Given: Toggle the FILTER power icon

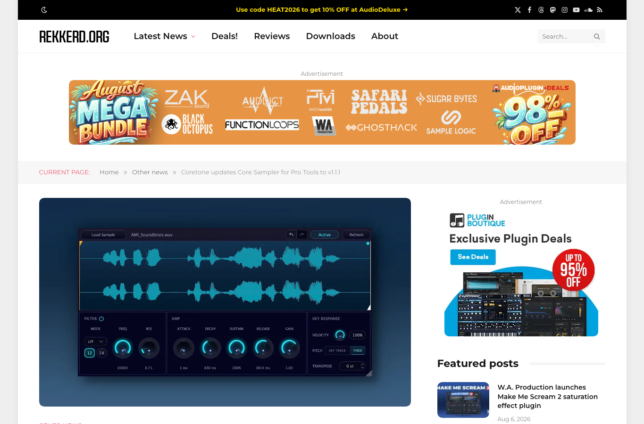Looking at the screenshot, I should tap(101, 319).
